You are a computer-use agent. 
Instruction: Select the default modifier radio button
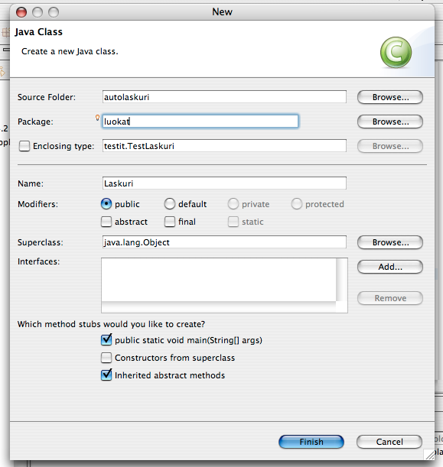point(170,204)
